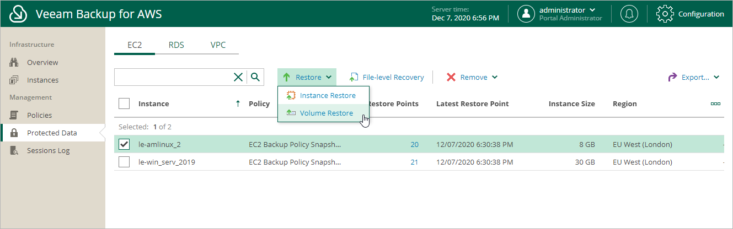The width and height of the screenshot is (733, 229).
Task: Switch to the VPC tab
Action: (218, 45)
